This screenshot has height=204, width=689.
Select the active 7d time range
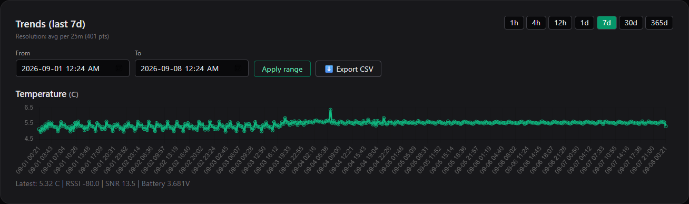click(x=606, y=23)
